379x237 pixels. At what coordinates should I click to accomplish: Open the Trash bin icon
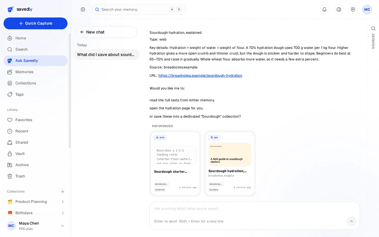(x=10, y=176)
